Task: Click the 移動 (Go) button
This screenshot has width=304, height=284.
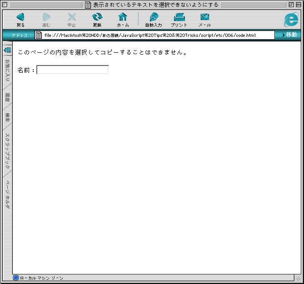Action: pos(289,35)
